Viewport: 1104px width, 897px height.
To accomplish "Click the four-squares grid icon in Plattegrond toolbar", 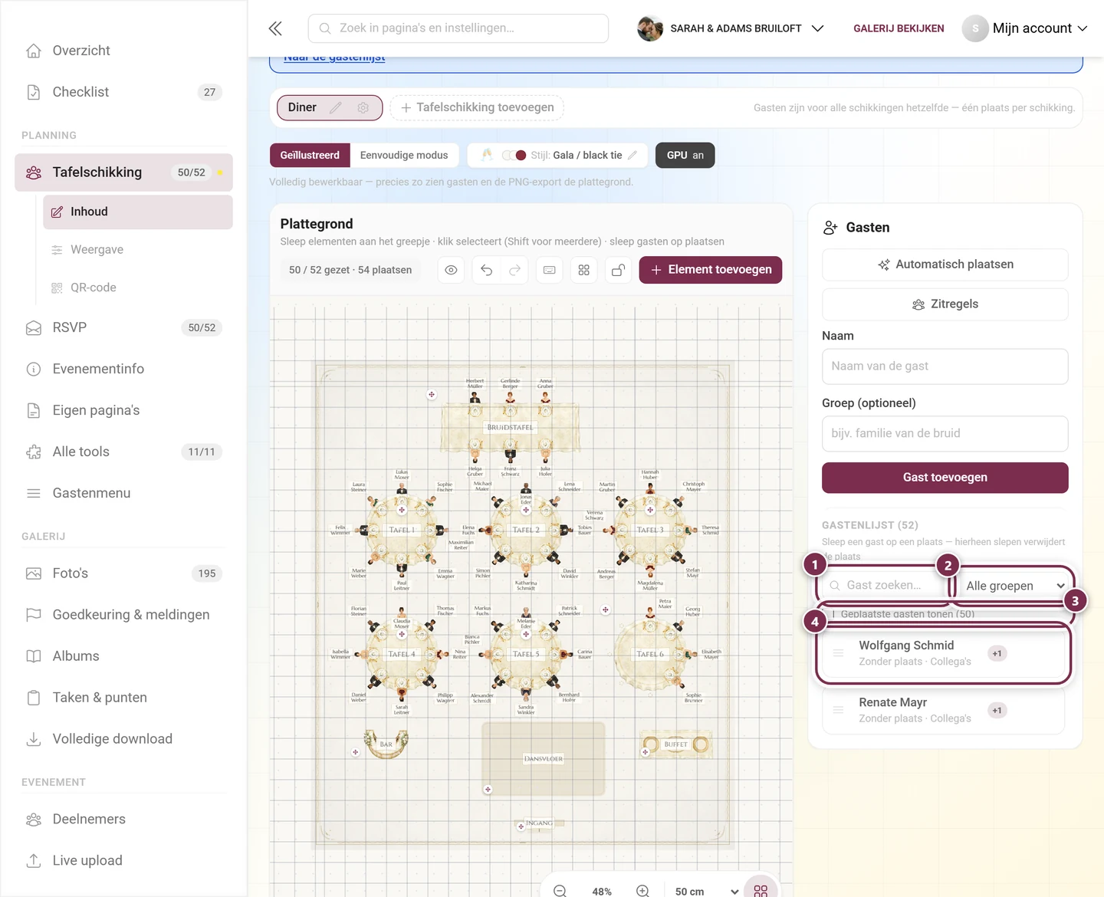I will (584, 270).
